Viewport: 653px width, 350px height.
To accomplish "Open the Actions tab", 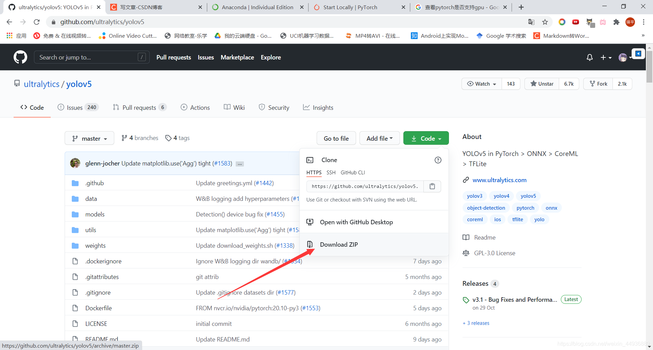I will 195,107.
